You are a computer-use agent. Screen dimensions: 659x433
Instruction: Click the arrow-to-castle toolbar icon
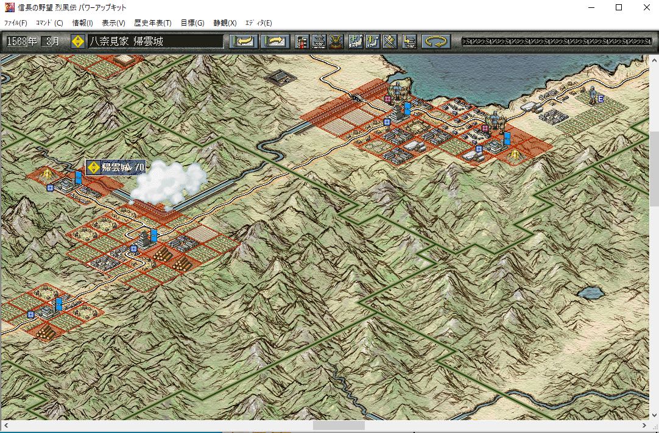pos(409,41)
